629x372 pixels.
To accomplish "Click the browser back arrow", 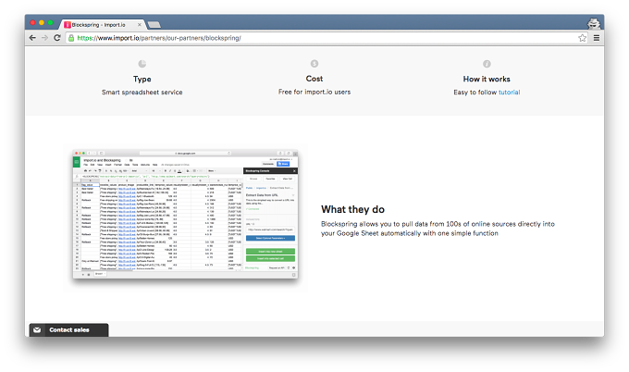I will [x=32, y=38].
